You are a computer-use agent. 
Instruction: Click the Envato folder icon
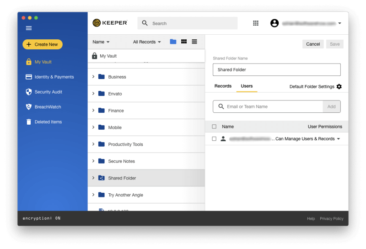click(x=102, y=94)
